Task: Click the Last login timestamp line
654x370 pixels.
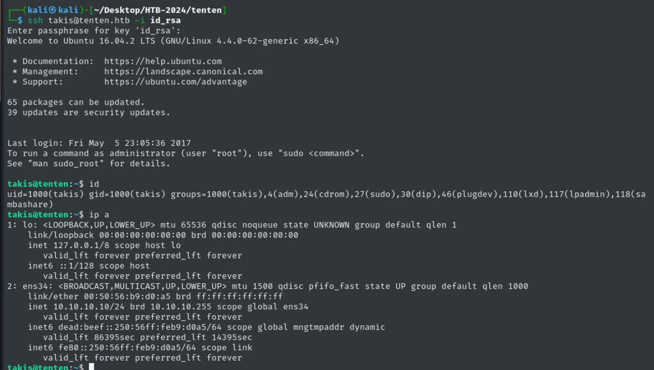Action: pyautogui.click(x=99, y=143)
